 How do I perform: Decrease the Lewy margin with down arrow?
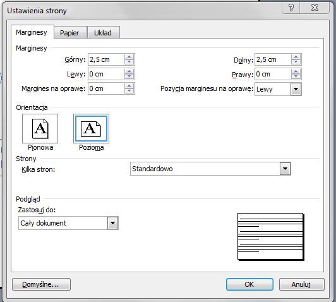(x=129, y=76)
